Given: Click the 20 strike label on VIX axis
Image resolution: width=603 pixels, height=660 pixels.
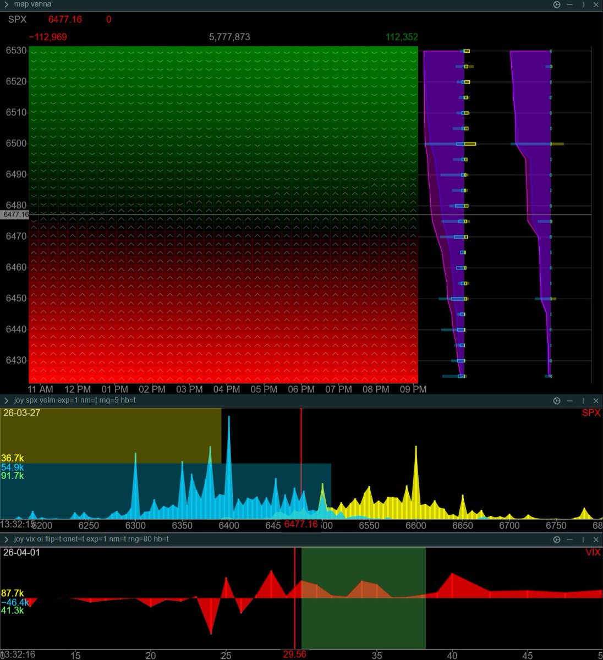Looking at the screenshot, I should [150, 656].
